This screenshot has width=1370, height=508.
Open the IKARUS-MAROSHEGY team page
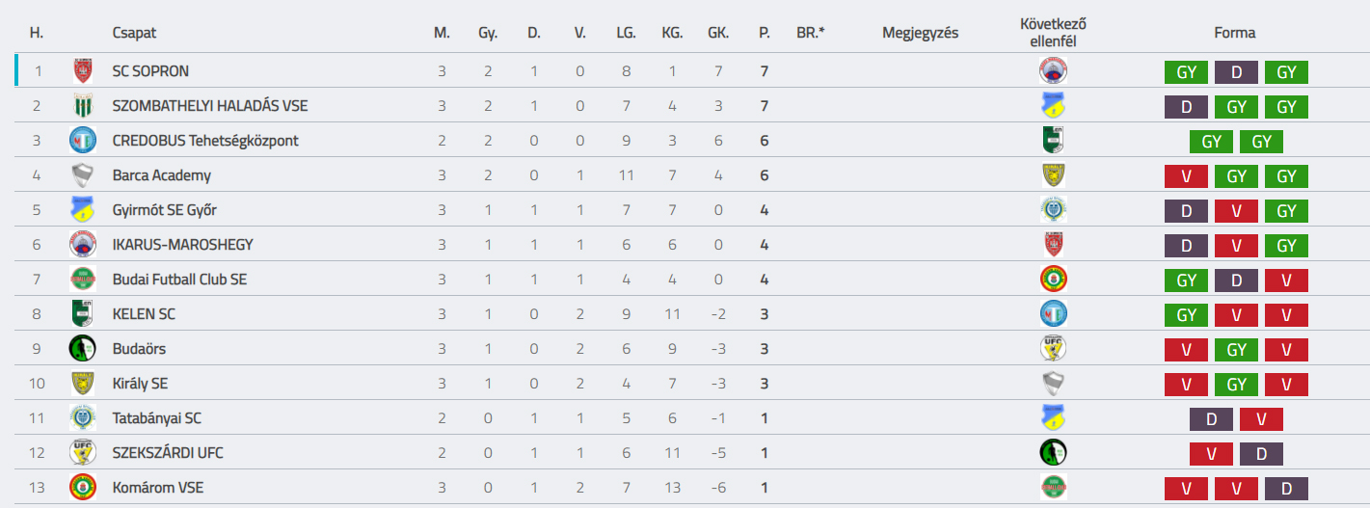coord(182,245)
